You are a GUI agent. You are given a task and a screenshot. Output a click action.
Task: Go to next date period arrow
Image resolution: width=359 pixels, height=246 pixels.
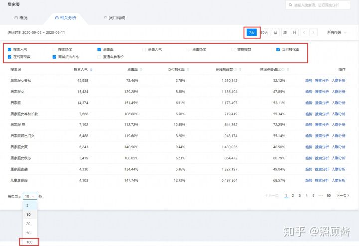coord(314,33)
